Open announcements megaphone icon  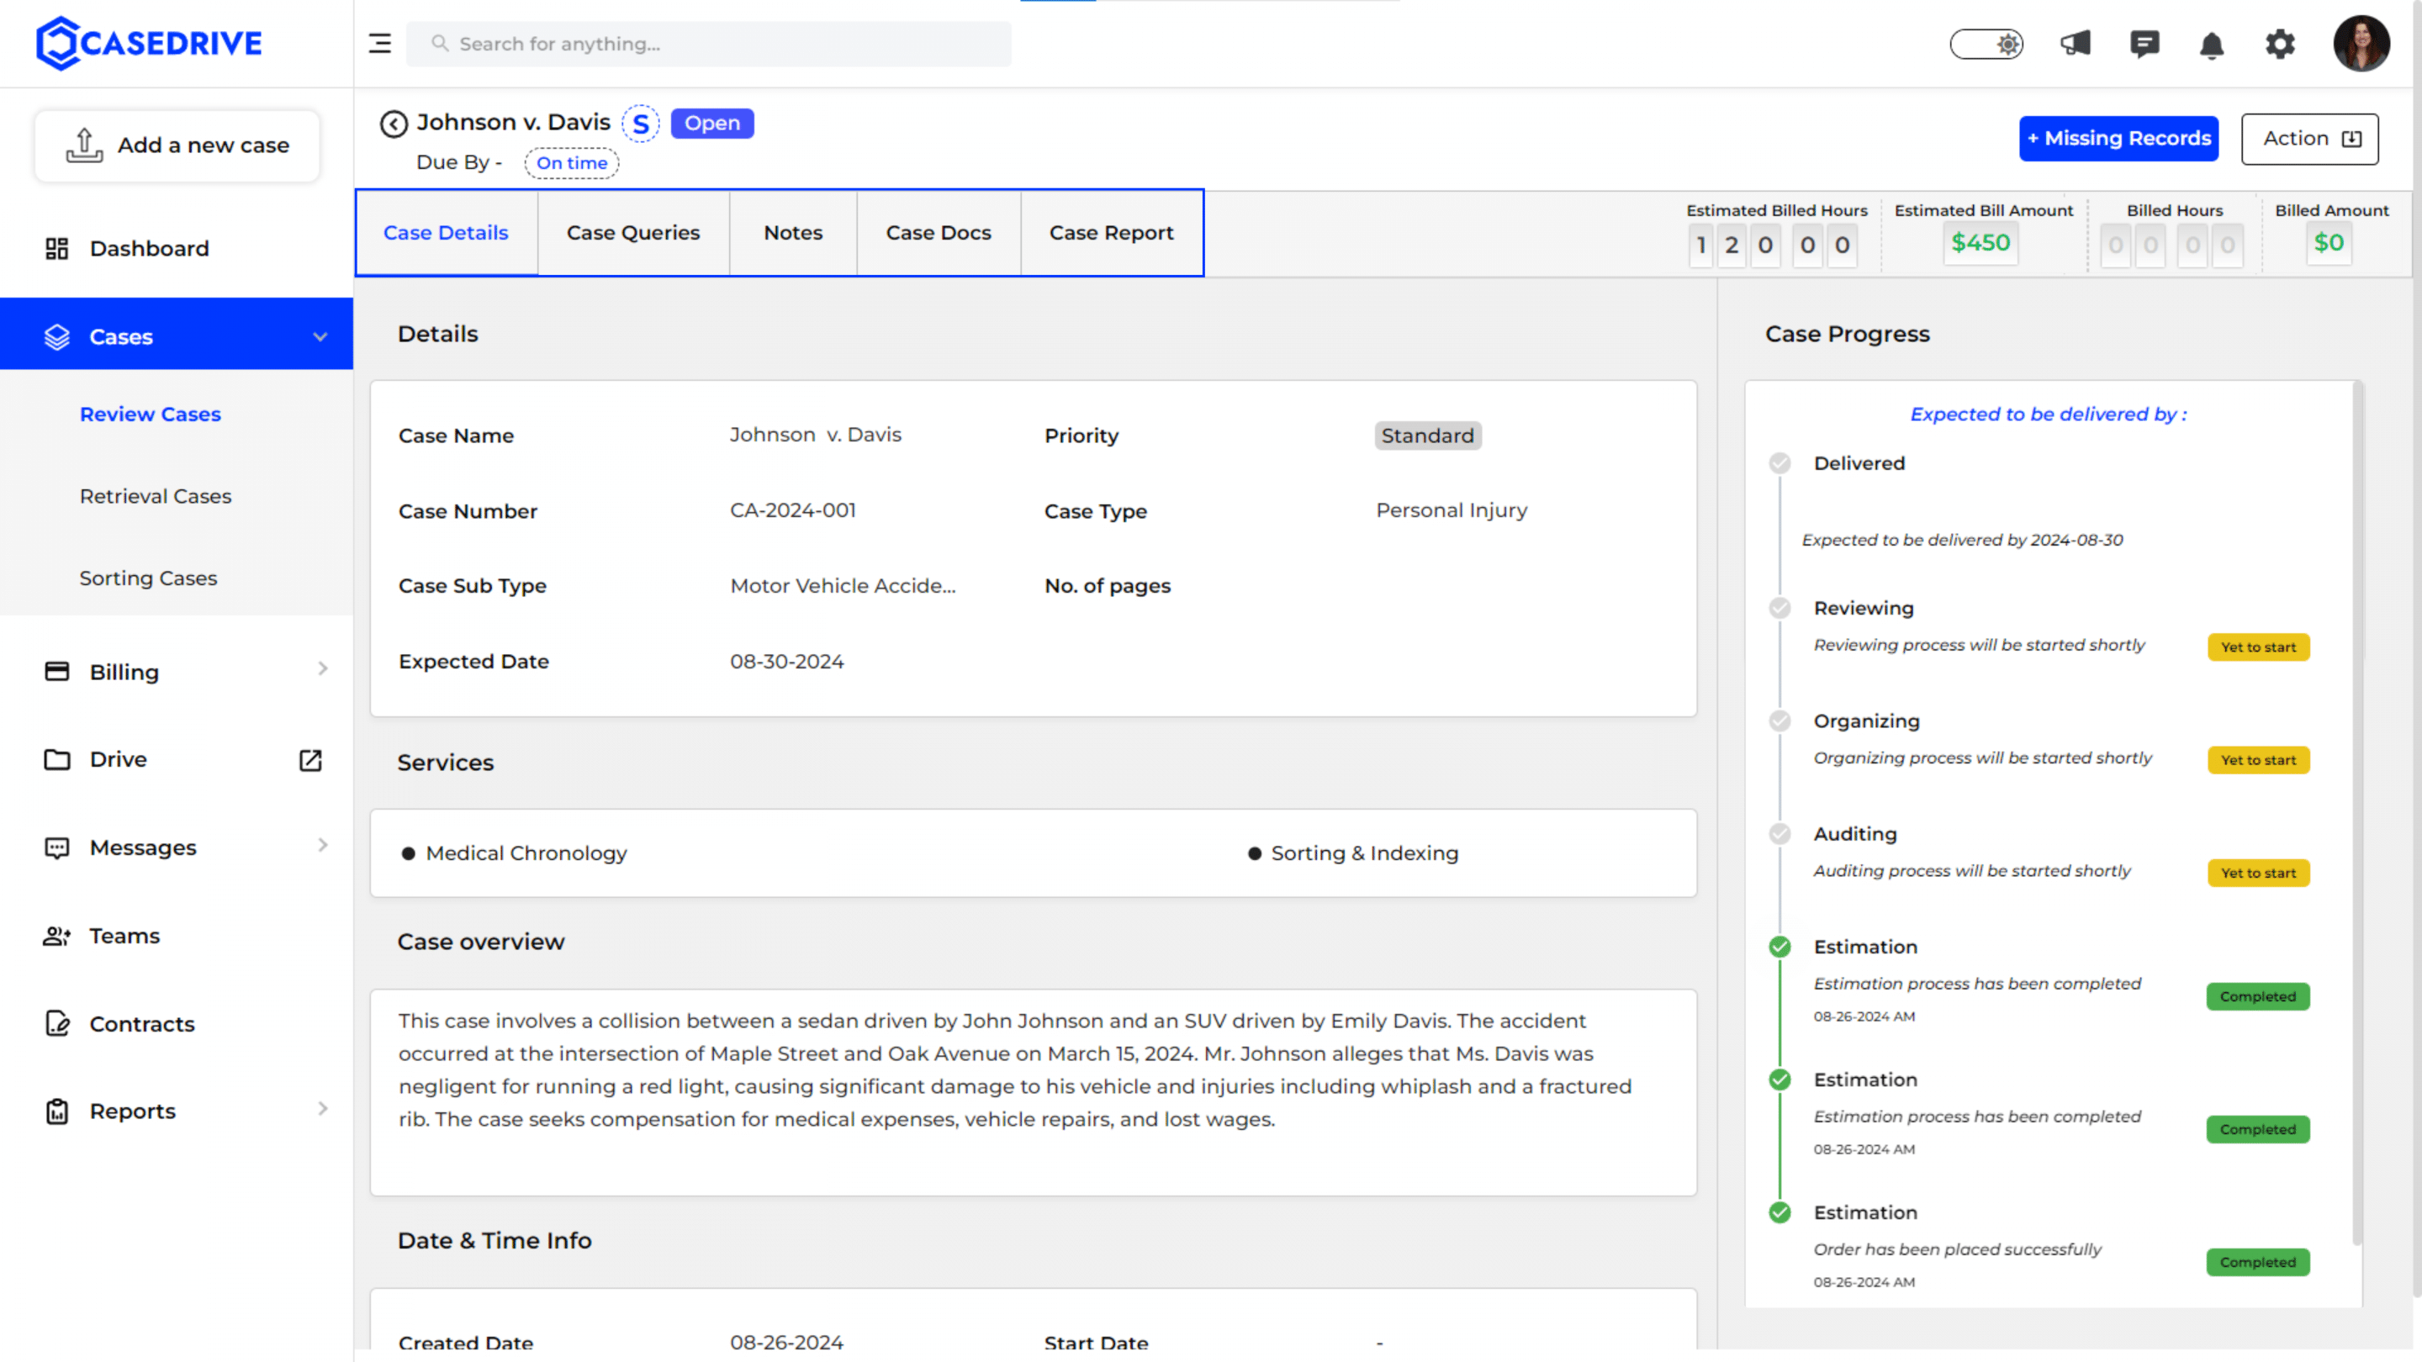point(2075,43)
